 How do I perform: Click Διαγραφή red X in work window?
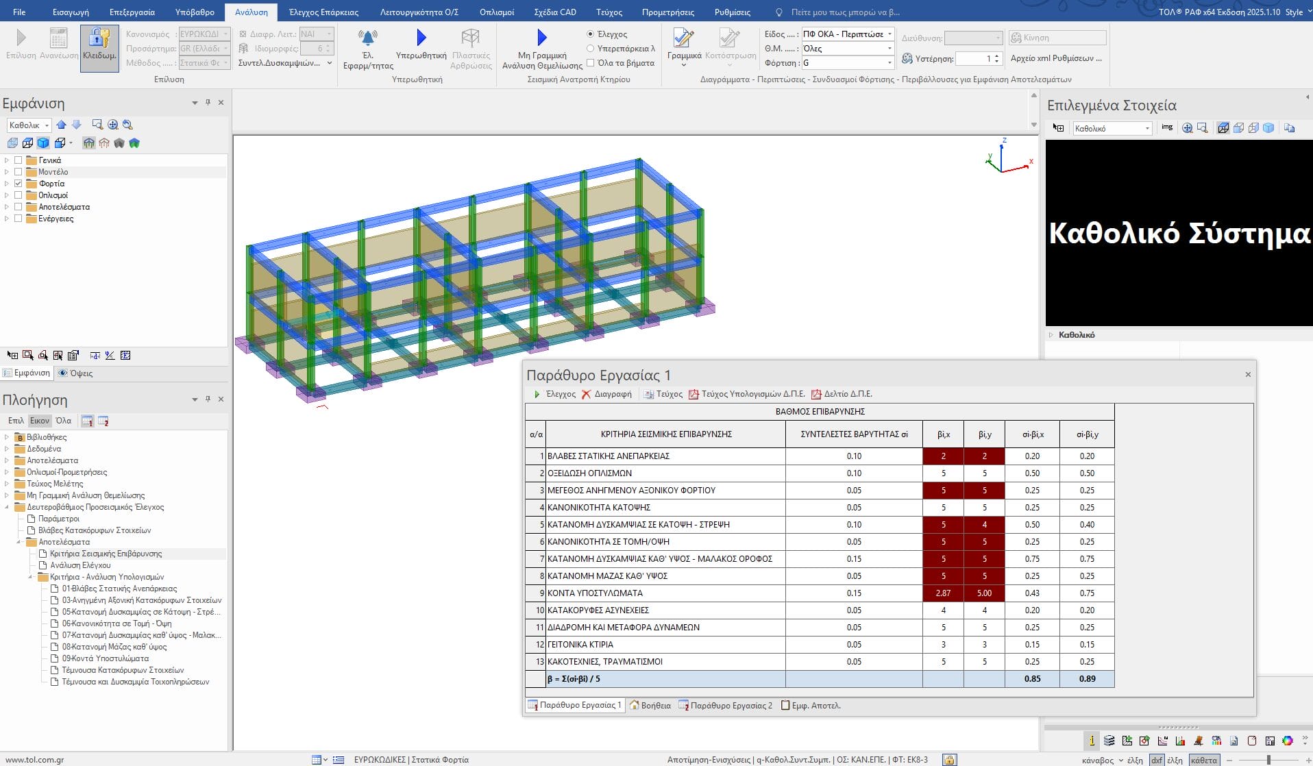[606, 394]
